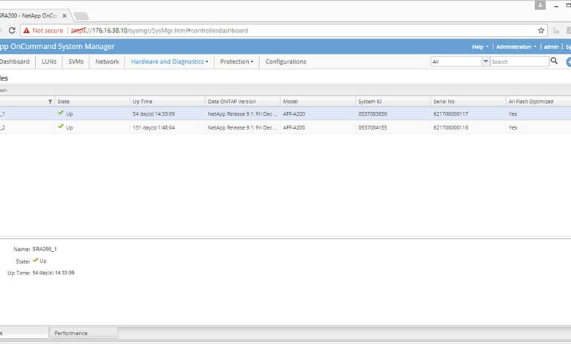Close the NetApp browser tab
Image resolution: width=571 pixels, height=344 pixels.
(64, 15)
